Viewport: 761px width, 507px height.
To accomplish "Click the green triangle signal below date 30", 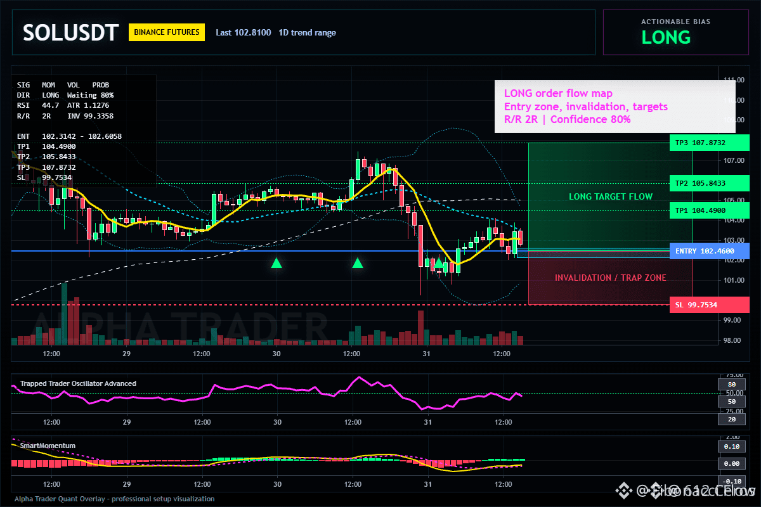I will pyautogui.click(x=276, y=262).
